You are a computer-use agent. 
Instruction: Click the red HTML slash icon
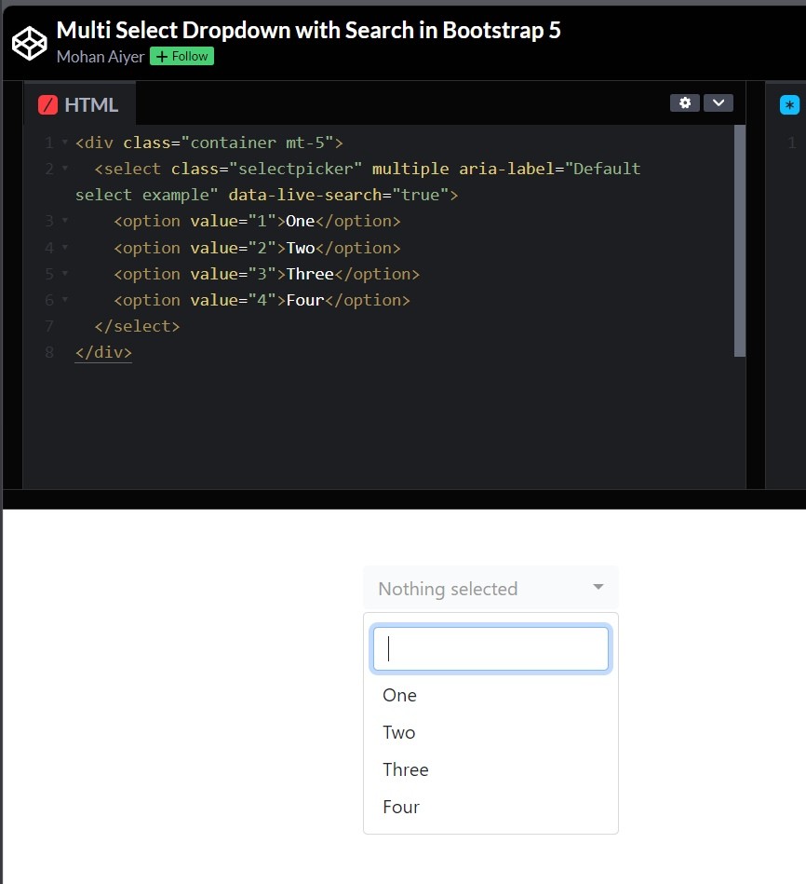point(48,105)
